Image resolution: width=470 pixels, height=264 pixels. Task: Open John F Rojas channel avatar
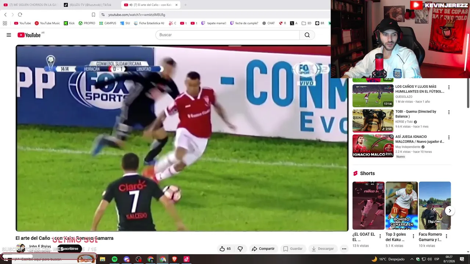click(21, 248)
